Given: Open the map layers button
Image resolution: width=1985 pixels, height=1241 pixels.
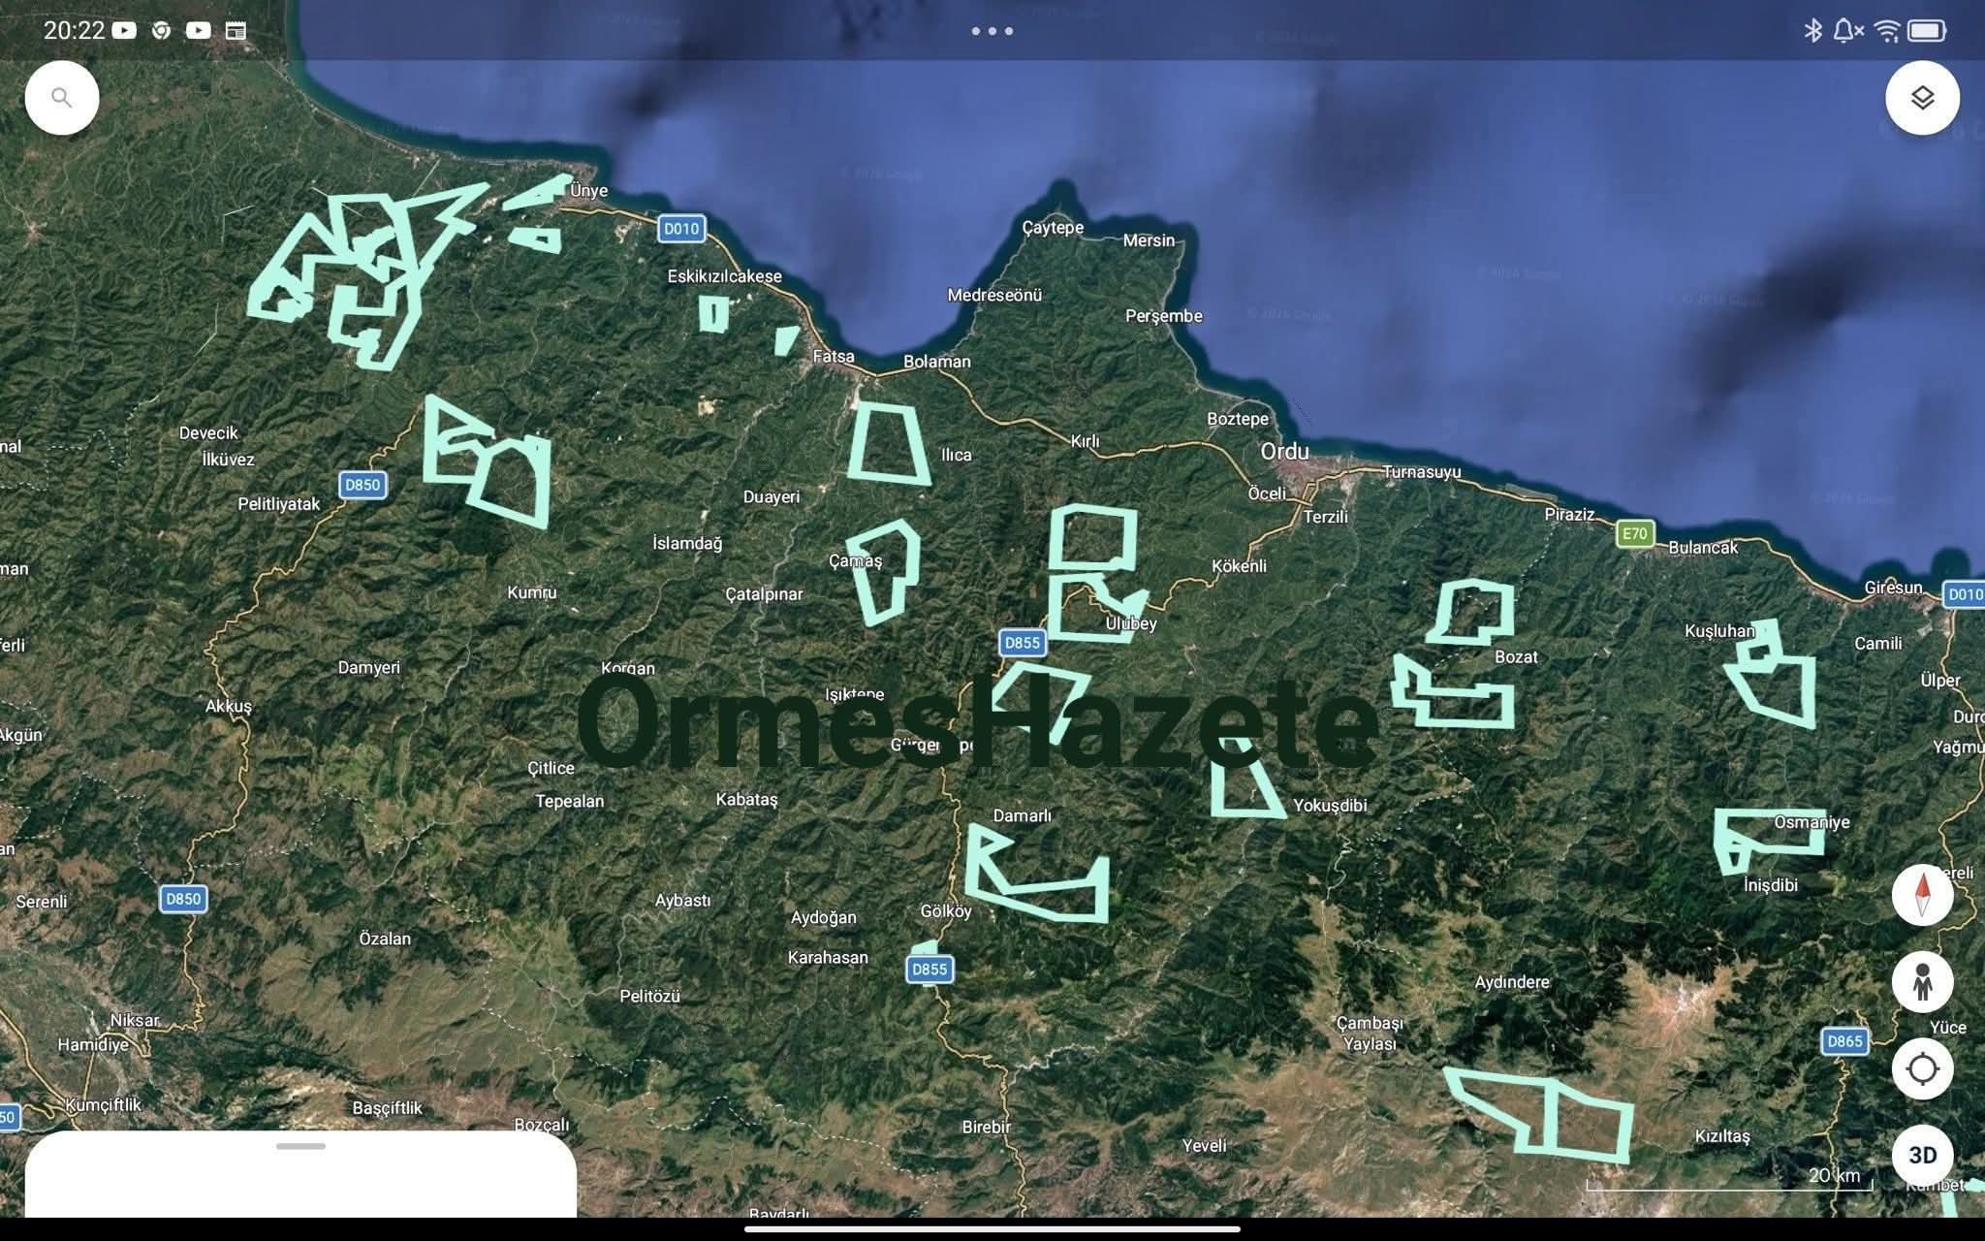Looking at the screenshot, I should pos(1922,98).
